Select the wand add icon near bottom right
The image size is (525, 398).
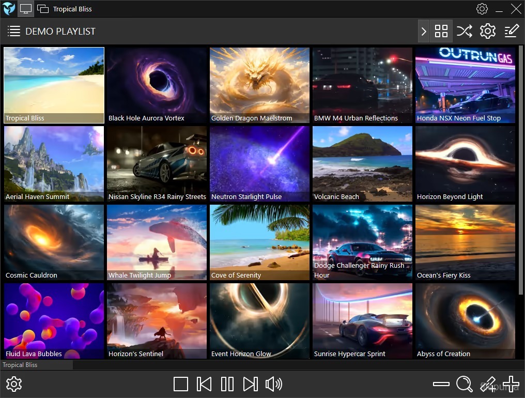coord(488,384)
